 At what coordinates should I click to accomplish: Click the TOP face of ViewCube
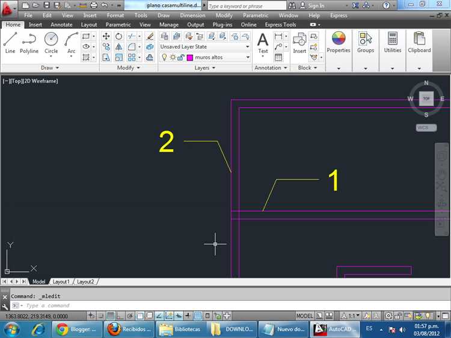tap(426, 99)
